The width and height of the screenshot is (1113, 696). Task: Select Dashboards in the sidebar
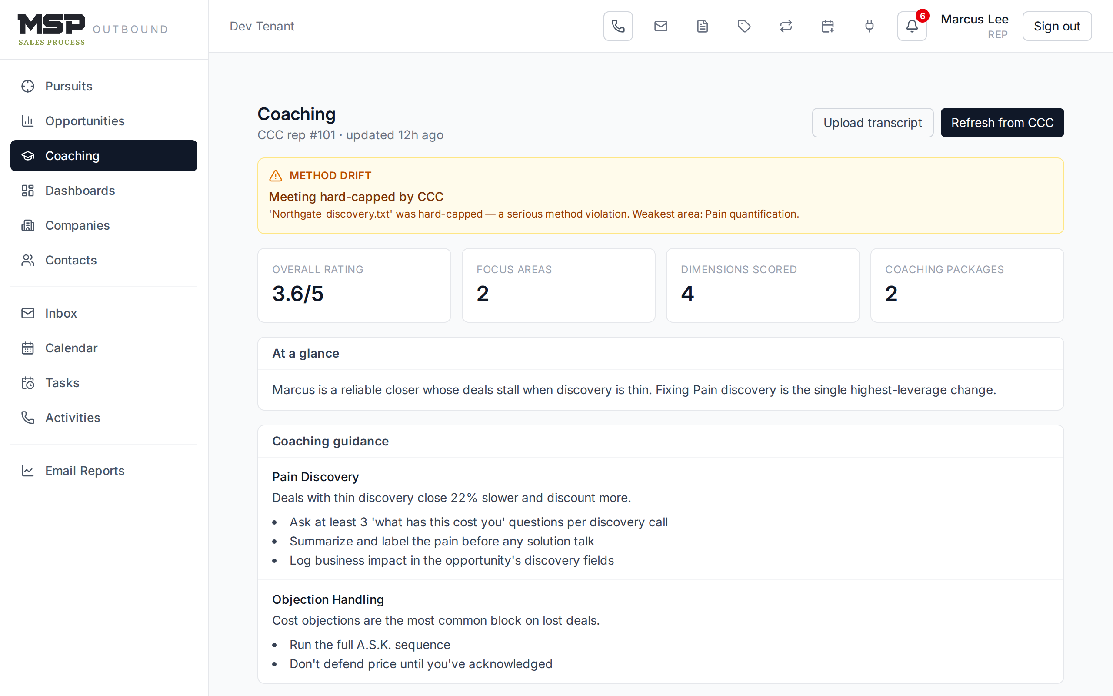104,191
